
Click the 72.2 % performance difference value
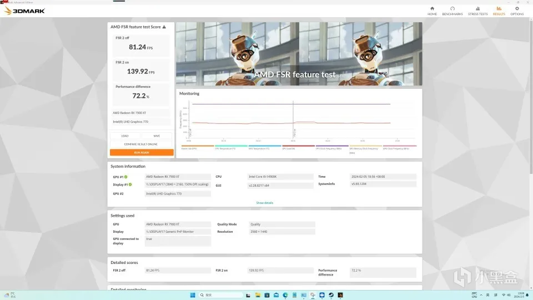pos(140,96)
